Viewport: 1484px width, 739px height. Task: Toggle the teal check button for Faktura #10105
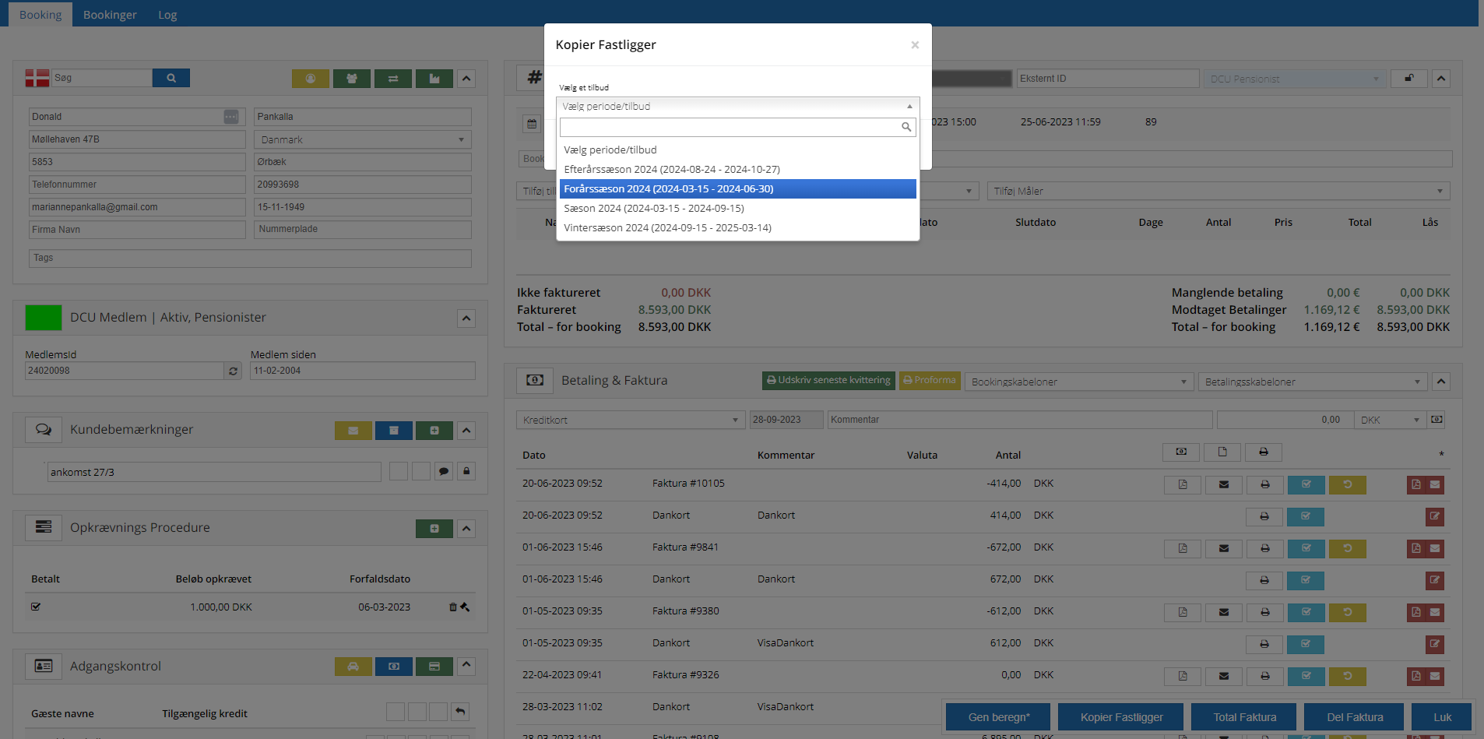[1306, 484]
